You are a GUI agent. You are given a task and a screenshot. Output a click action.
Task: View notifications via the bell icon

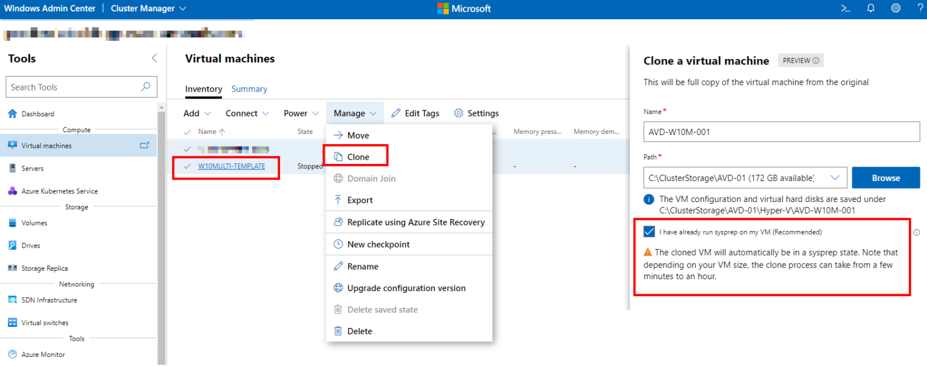pos(870,8)
